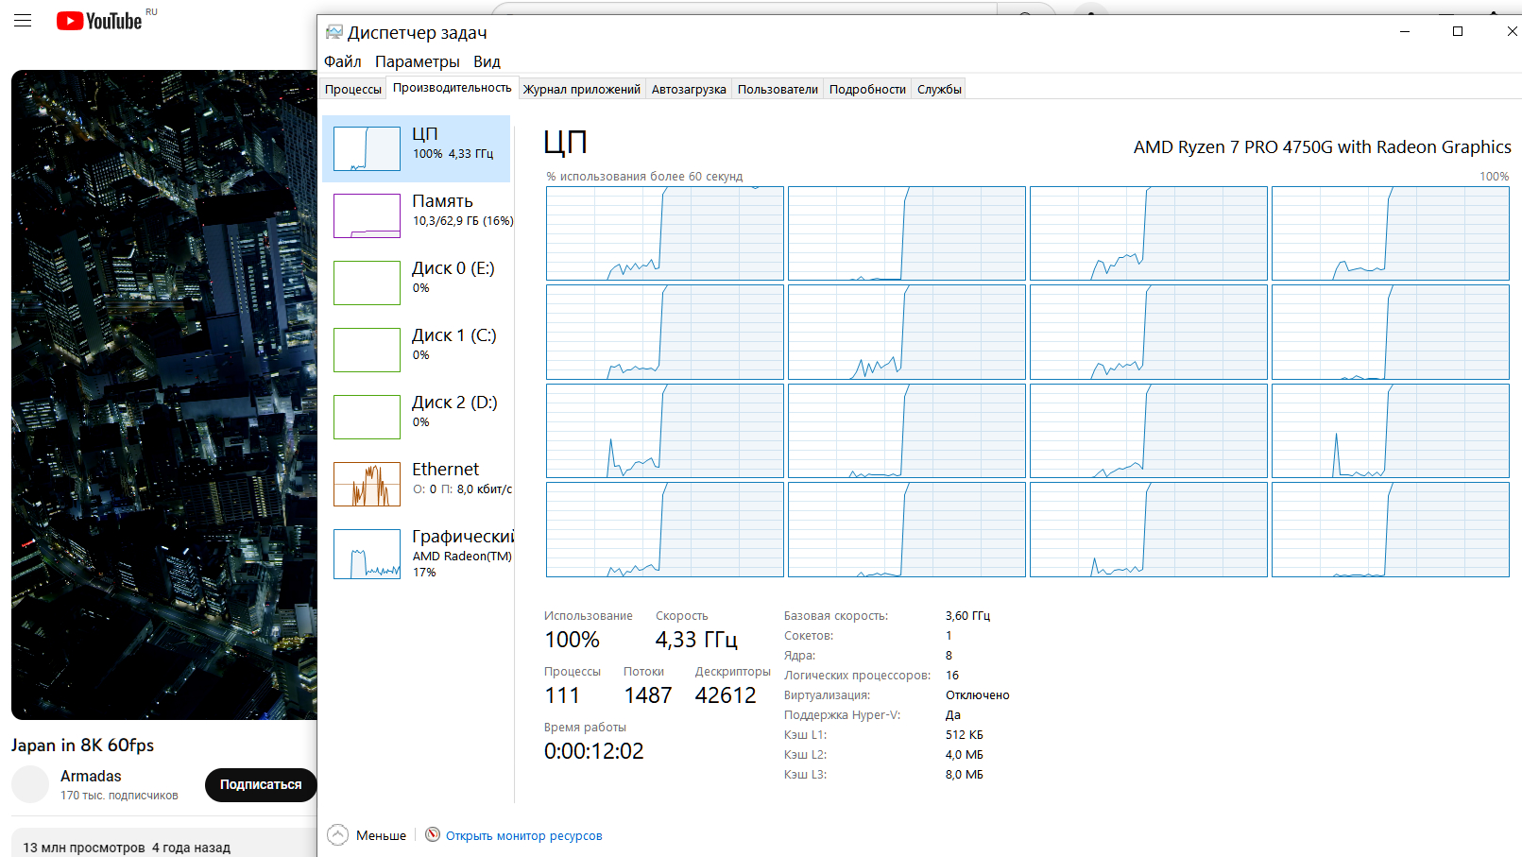Go to the YouTube home logo
Screen dimensions: 1522x857
click(99, 21)
